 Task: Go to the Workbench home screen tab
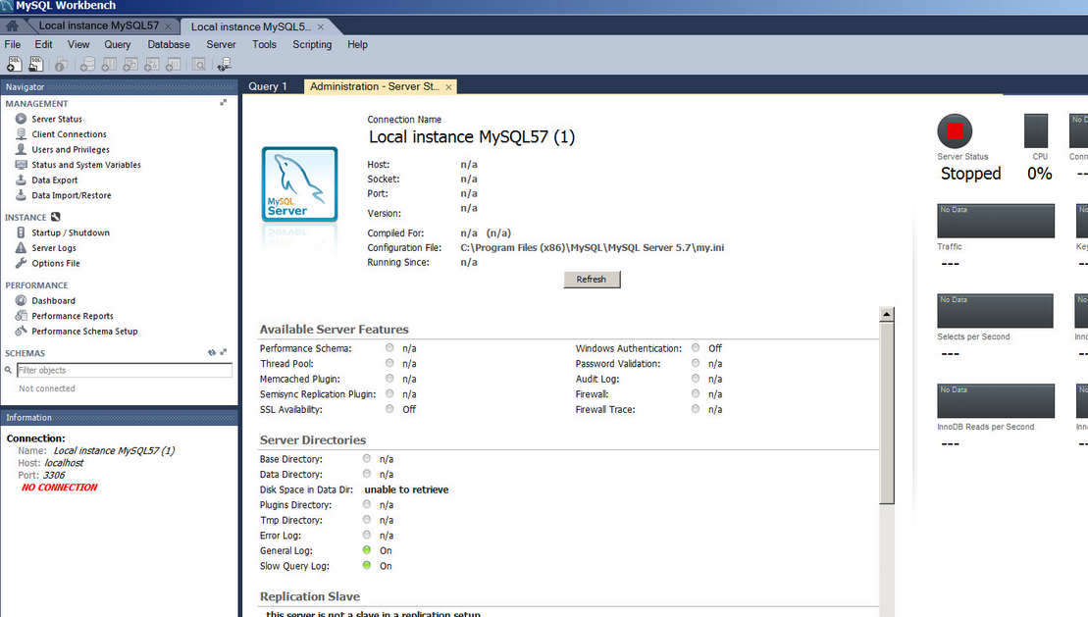click(x=13, y=26)
